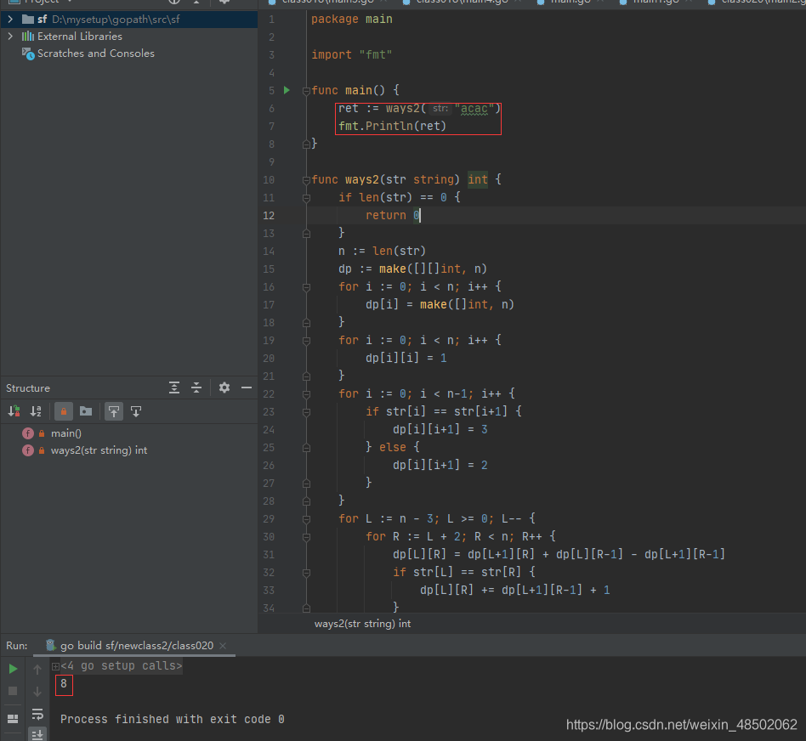The height and width of the screenshot is (741, 806).
Task: Toggle the folder grouping filter in Structure
Action: pyautogui.click(x=86, y=411)
